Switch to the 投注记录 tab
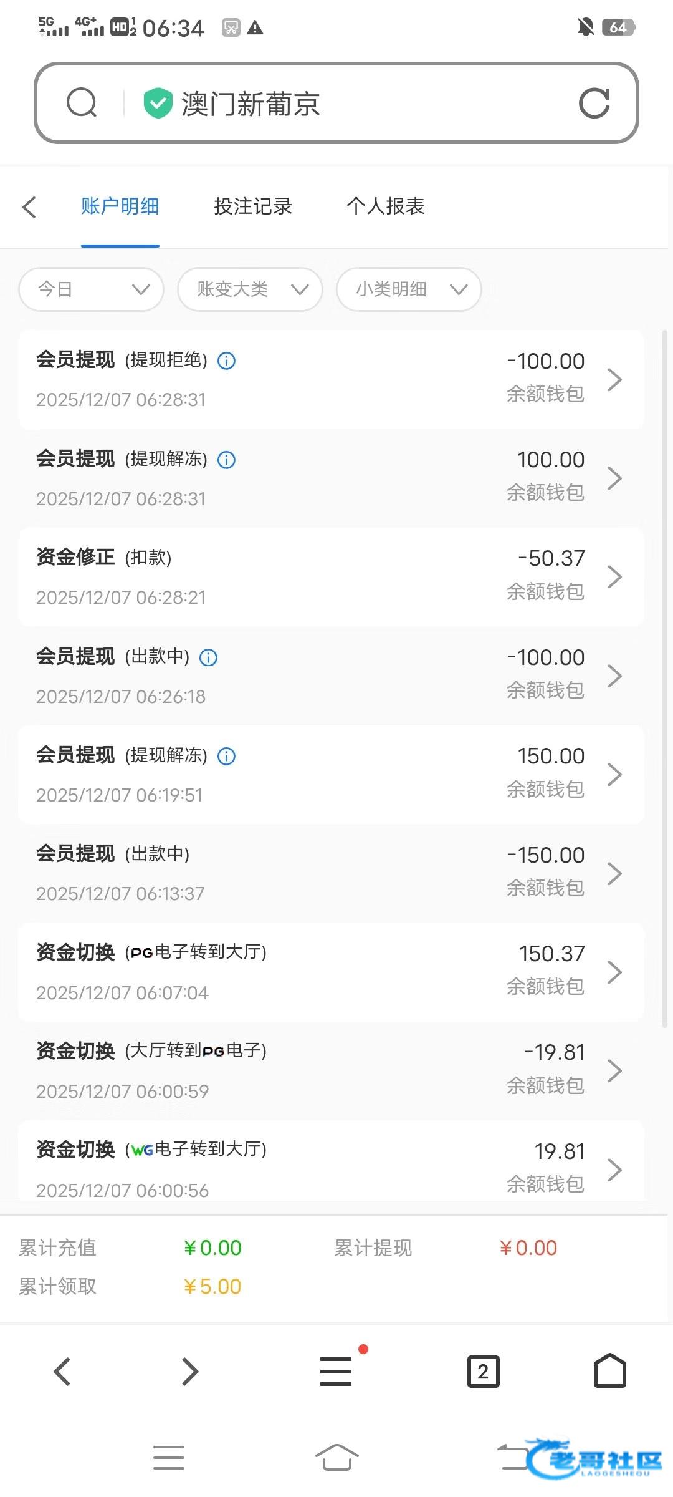The width and height of the screenshot is (673, 1497). click(253, 206)
